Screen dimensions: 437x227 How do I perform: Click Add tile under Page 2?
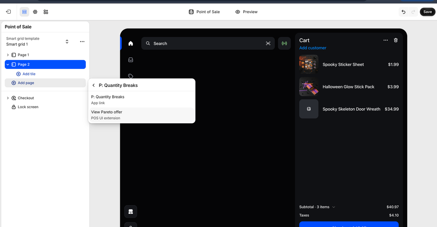click(26, 74)
